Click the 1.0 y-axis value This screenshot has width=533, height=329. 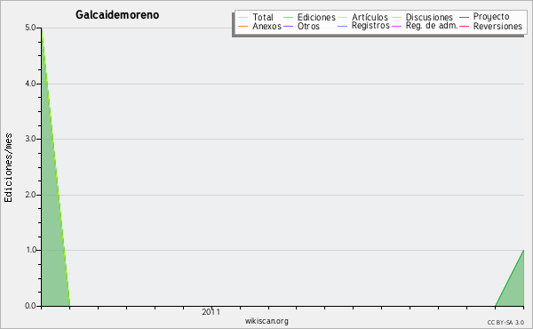click(x=30, y=250)
